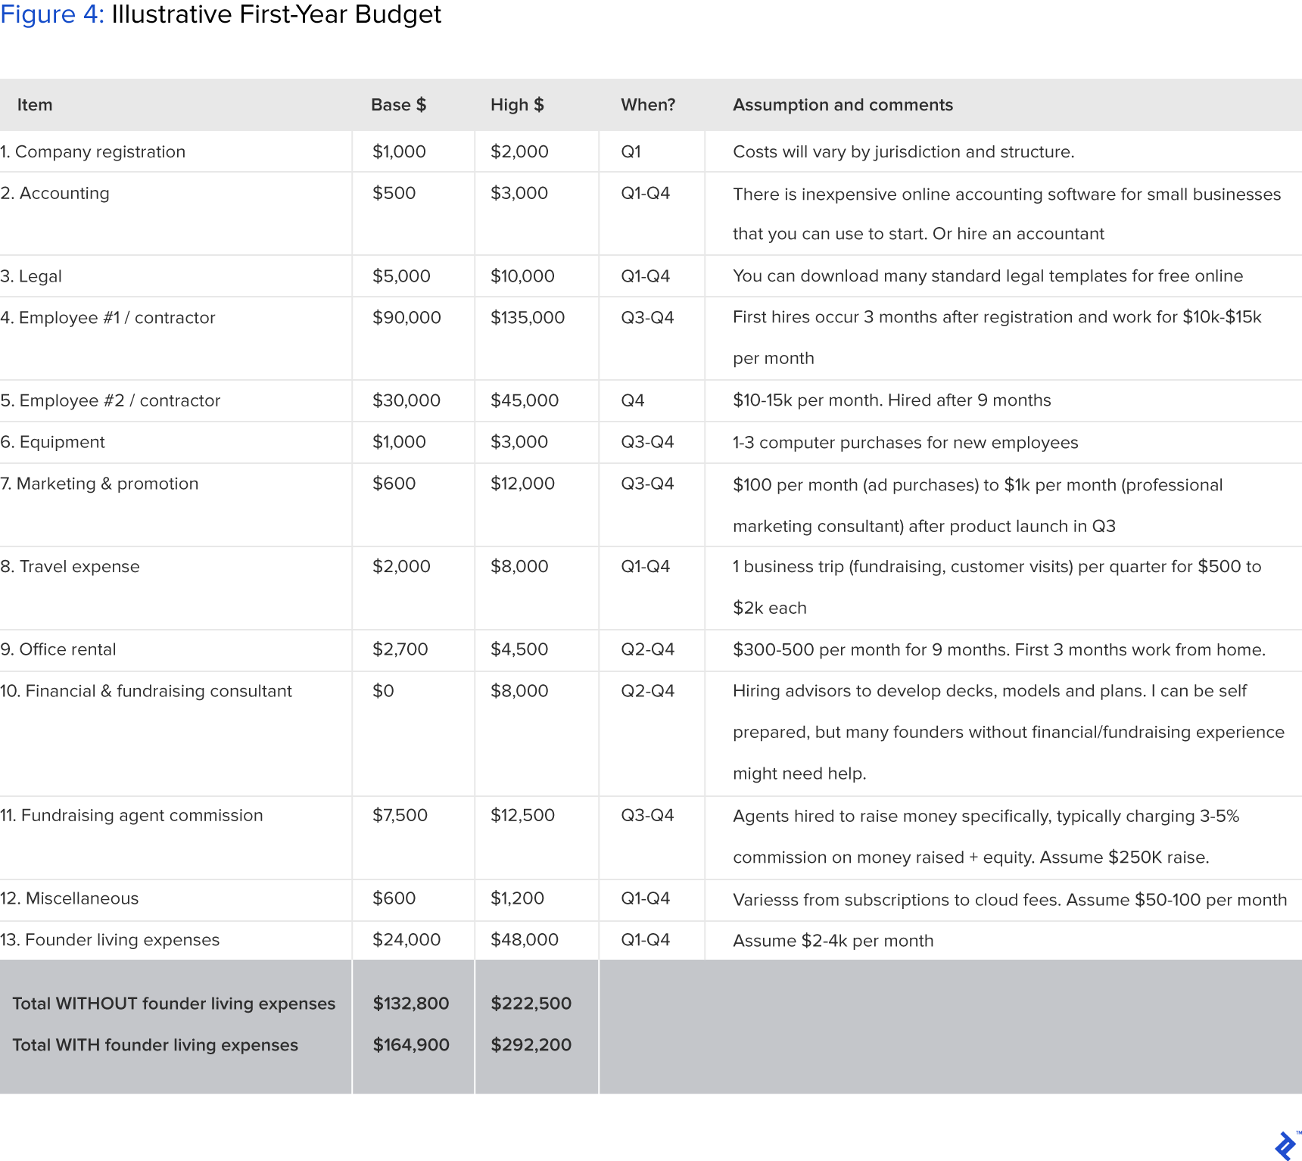Click the Item column header
This screenshot has width=1302, height=1161.
35,104
